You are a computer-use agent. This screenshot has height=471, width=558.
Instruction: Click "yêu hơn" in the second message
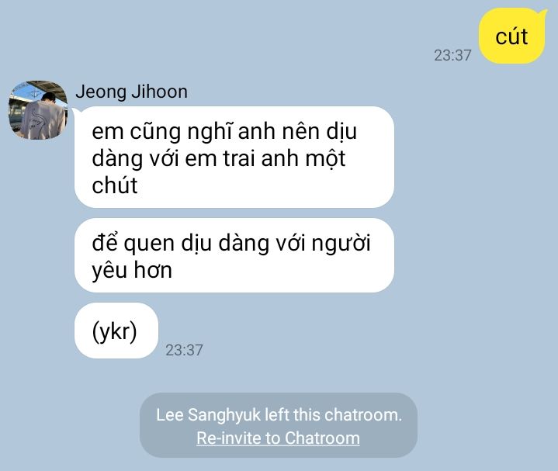click(x=132, y=270)
